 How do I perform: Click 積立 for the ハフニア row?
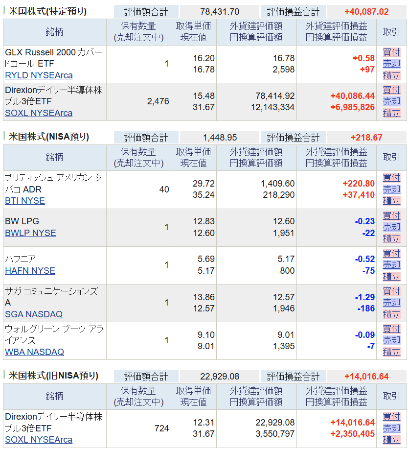[391, 276]
